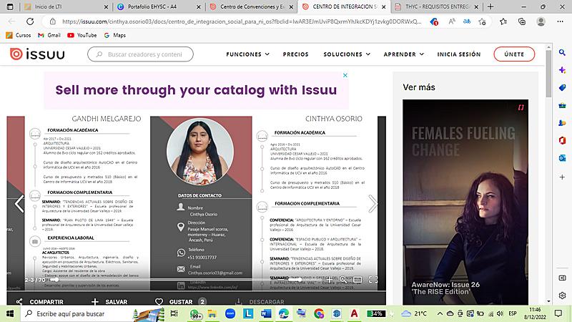Open the AwareNow Issue 26 thumbnail

[465, 202]
